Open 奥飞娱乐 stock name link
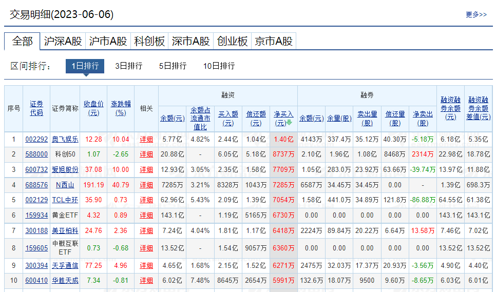Viewport: 496px width, 292px height. point(65,139)
